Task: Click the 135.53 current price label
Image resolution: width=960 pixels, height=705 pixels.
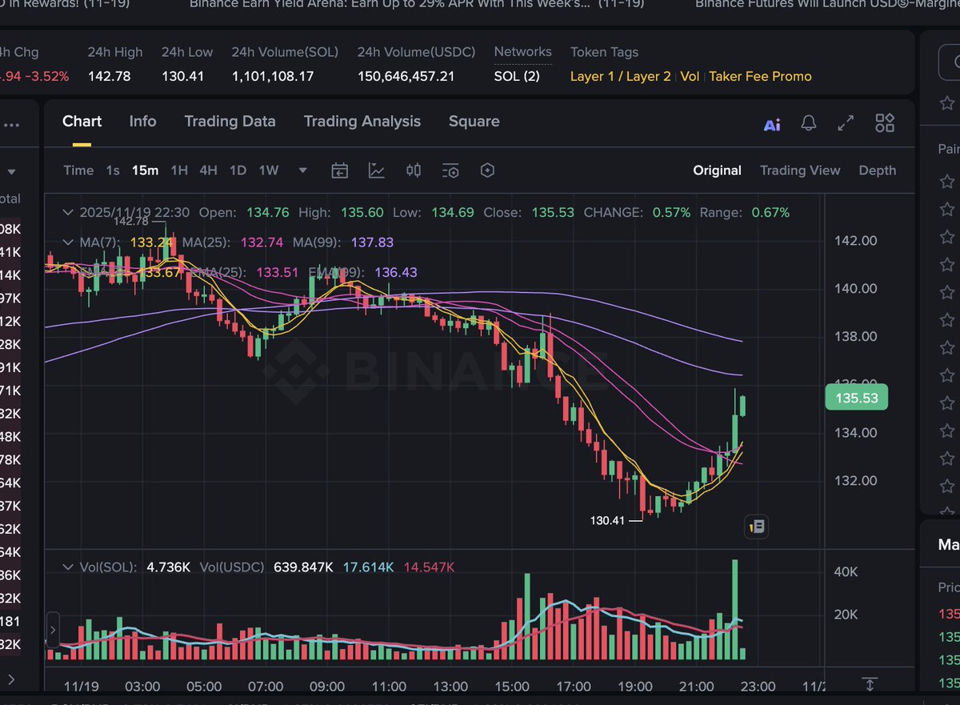Action: 856,398
